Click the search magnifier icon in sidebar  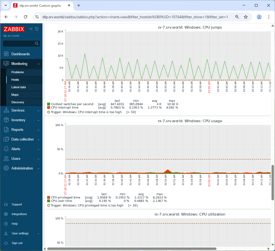[x=37, y=43]
